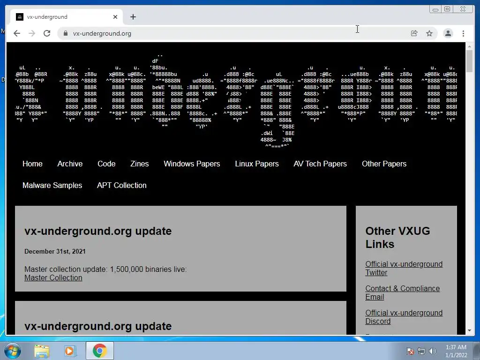Click the first vx-underground.org update heading
Viewport: 480px width, 360px height.
(98, 231)
